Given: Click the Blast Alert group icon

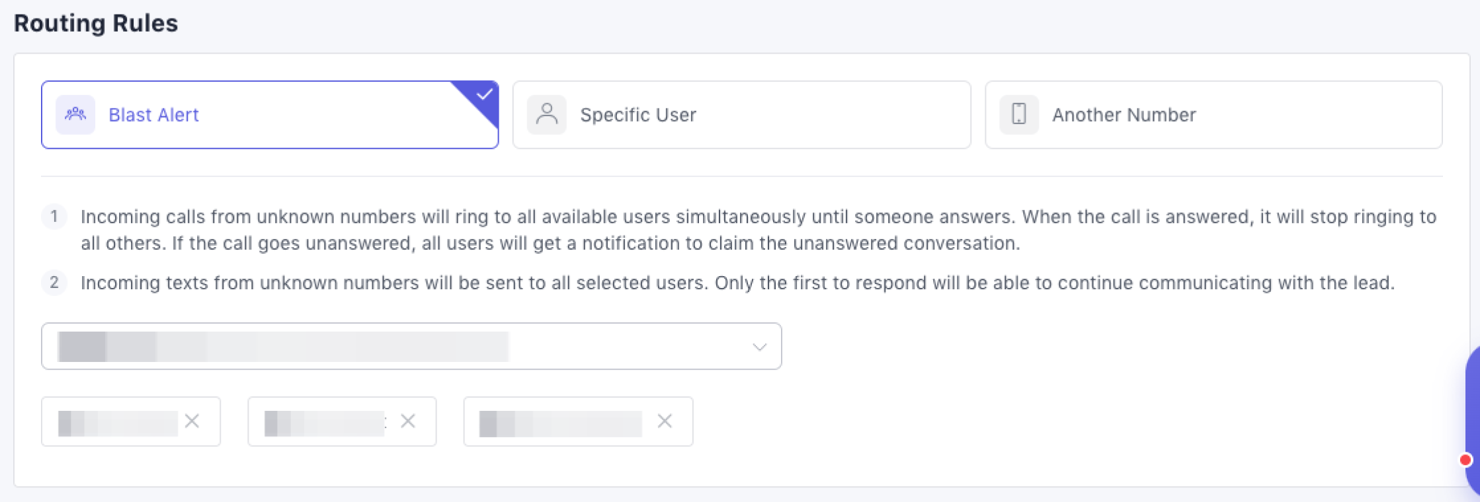Looking at the screenshot, I should click(75, 115).
